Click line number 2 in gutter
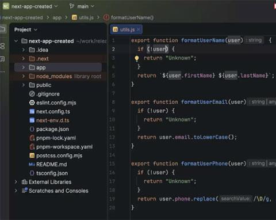This screenshot has width=276, height=220. [x=113, y=49]
